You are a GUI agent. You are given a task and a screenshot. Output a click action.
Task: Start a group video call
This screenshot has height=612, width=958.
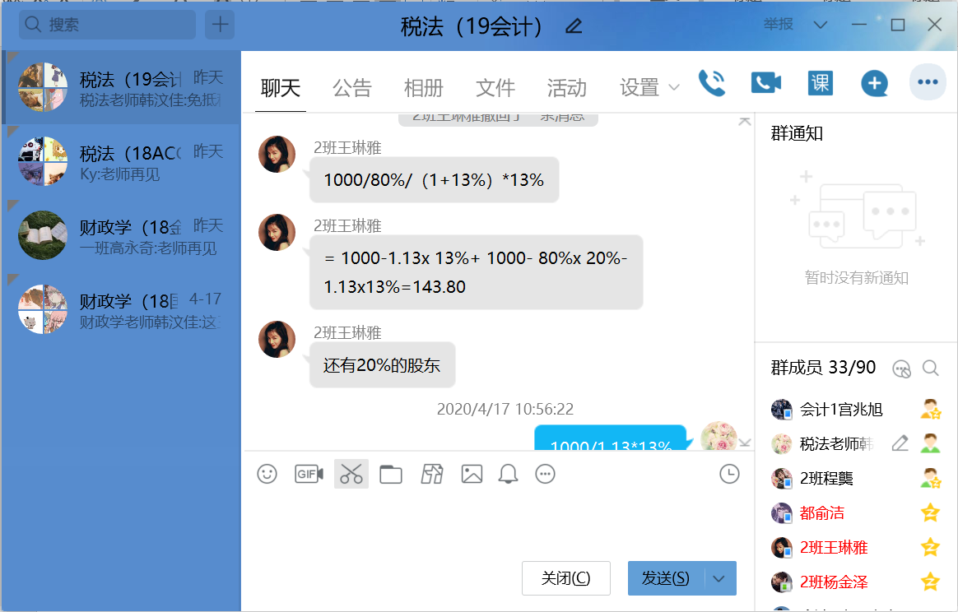point(765,83)
